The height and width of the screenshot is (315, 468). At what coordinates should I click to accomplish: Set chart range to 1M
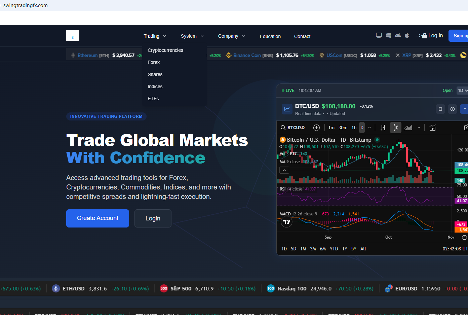(x=303, y=249)
